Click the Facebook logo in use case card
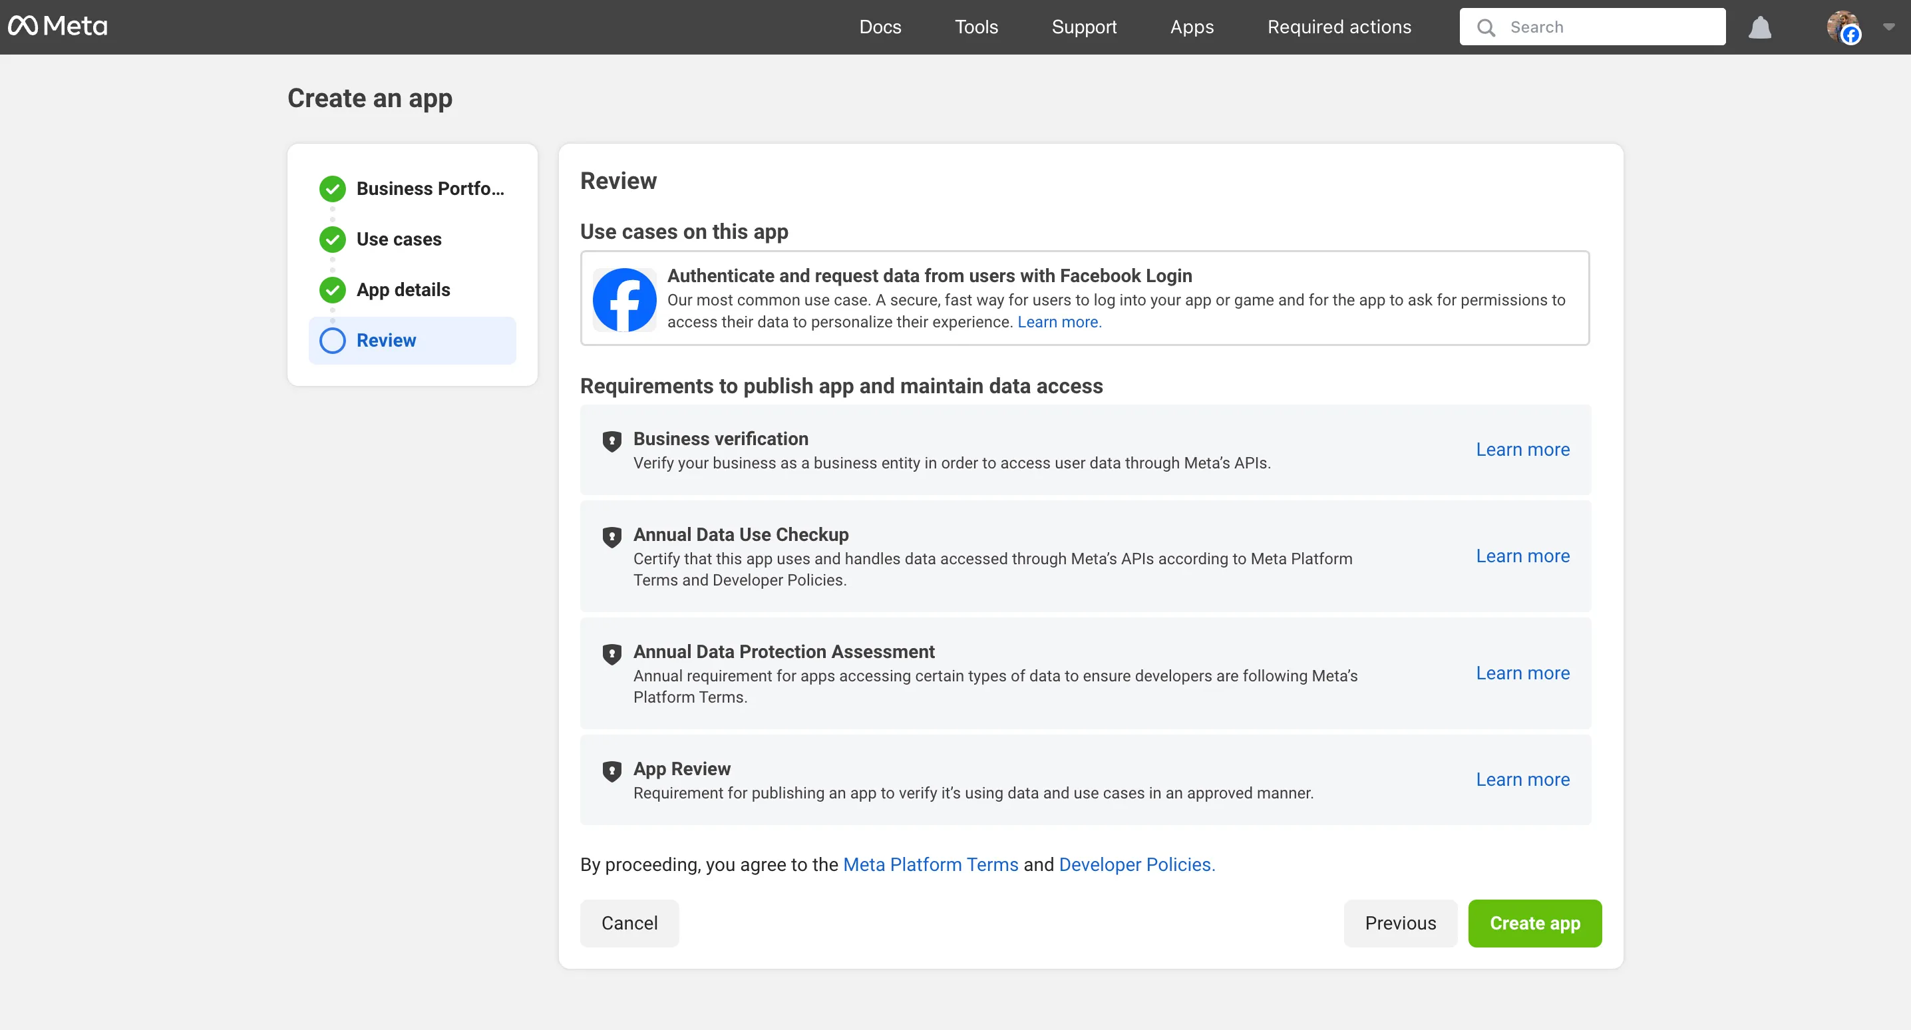The width and height of the screenshot is (1911, 1030). point(625,299)
